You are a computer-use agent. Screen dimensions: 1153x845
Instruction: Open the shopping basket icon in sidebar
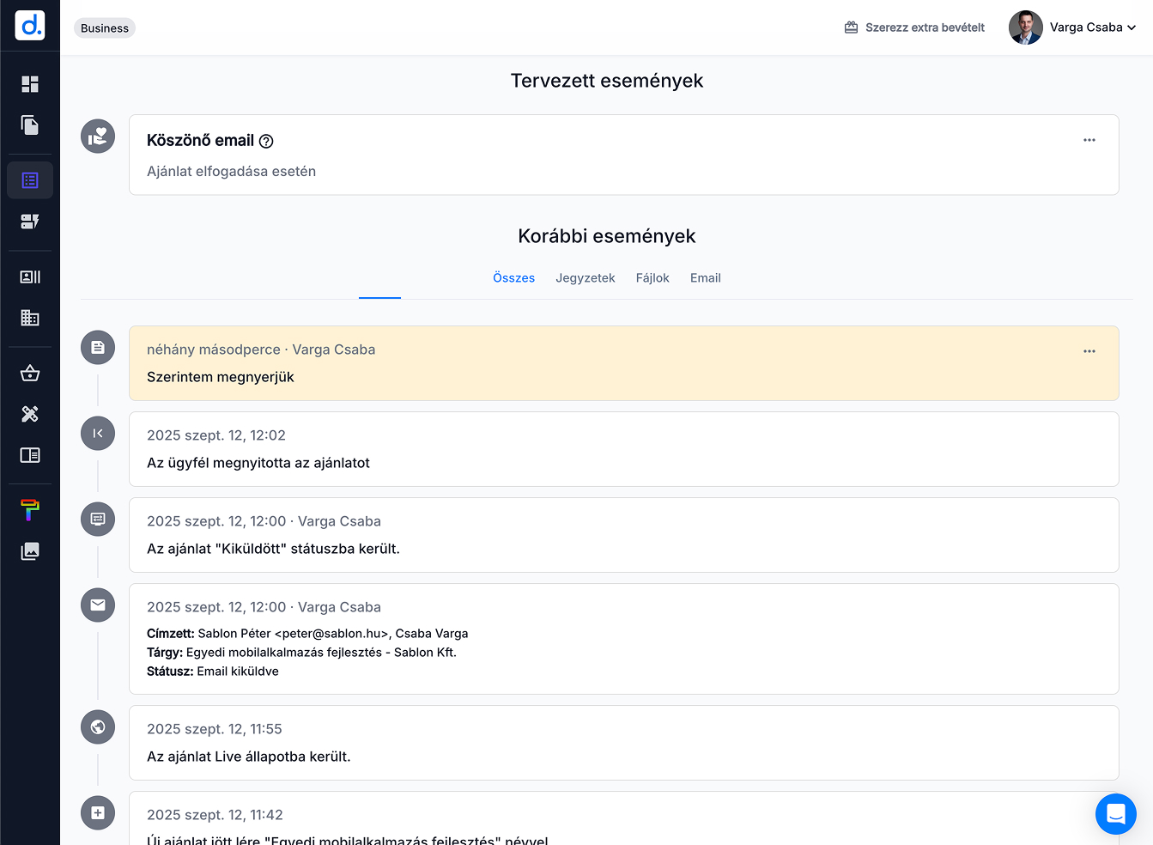(x=30, y=373)
